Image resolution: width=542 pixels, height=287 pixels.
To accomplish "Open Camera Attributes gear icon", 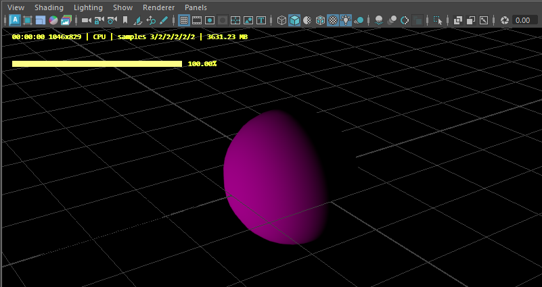I will coord(112,20).
